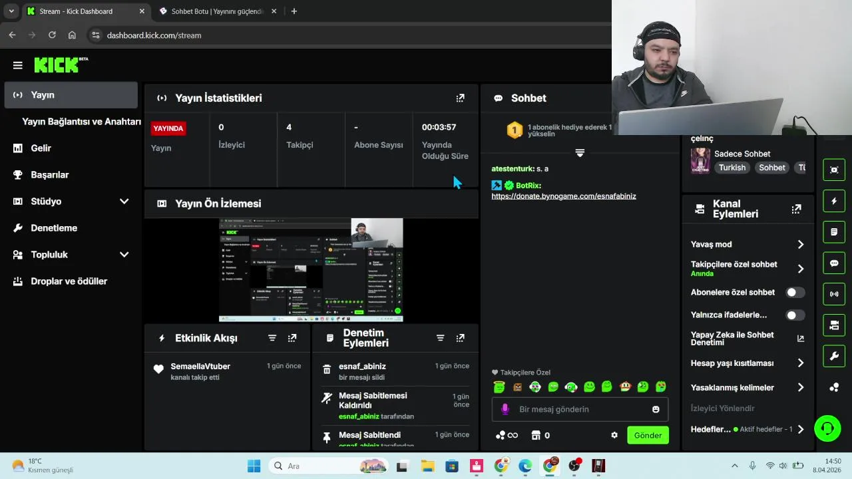Toggle stream statistics broadcast widget in right rail
The height and width of the screenshot is (479, 852).
click(834, 294)
